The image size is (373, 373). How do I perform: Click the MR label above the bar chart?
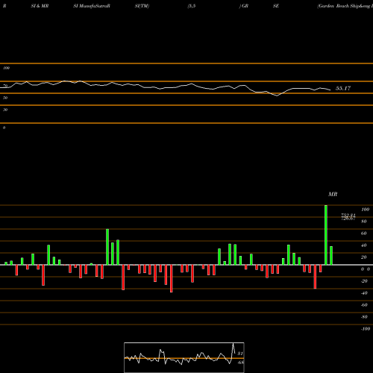click(x=333, y=194)
